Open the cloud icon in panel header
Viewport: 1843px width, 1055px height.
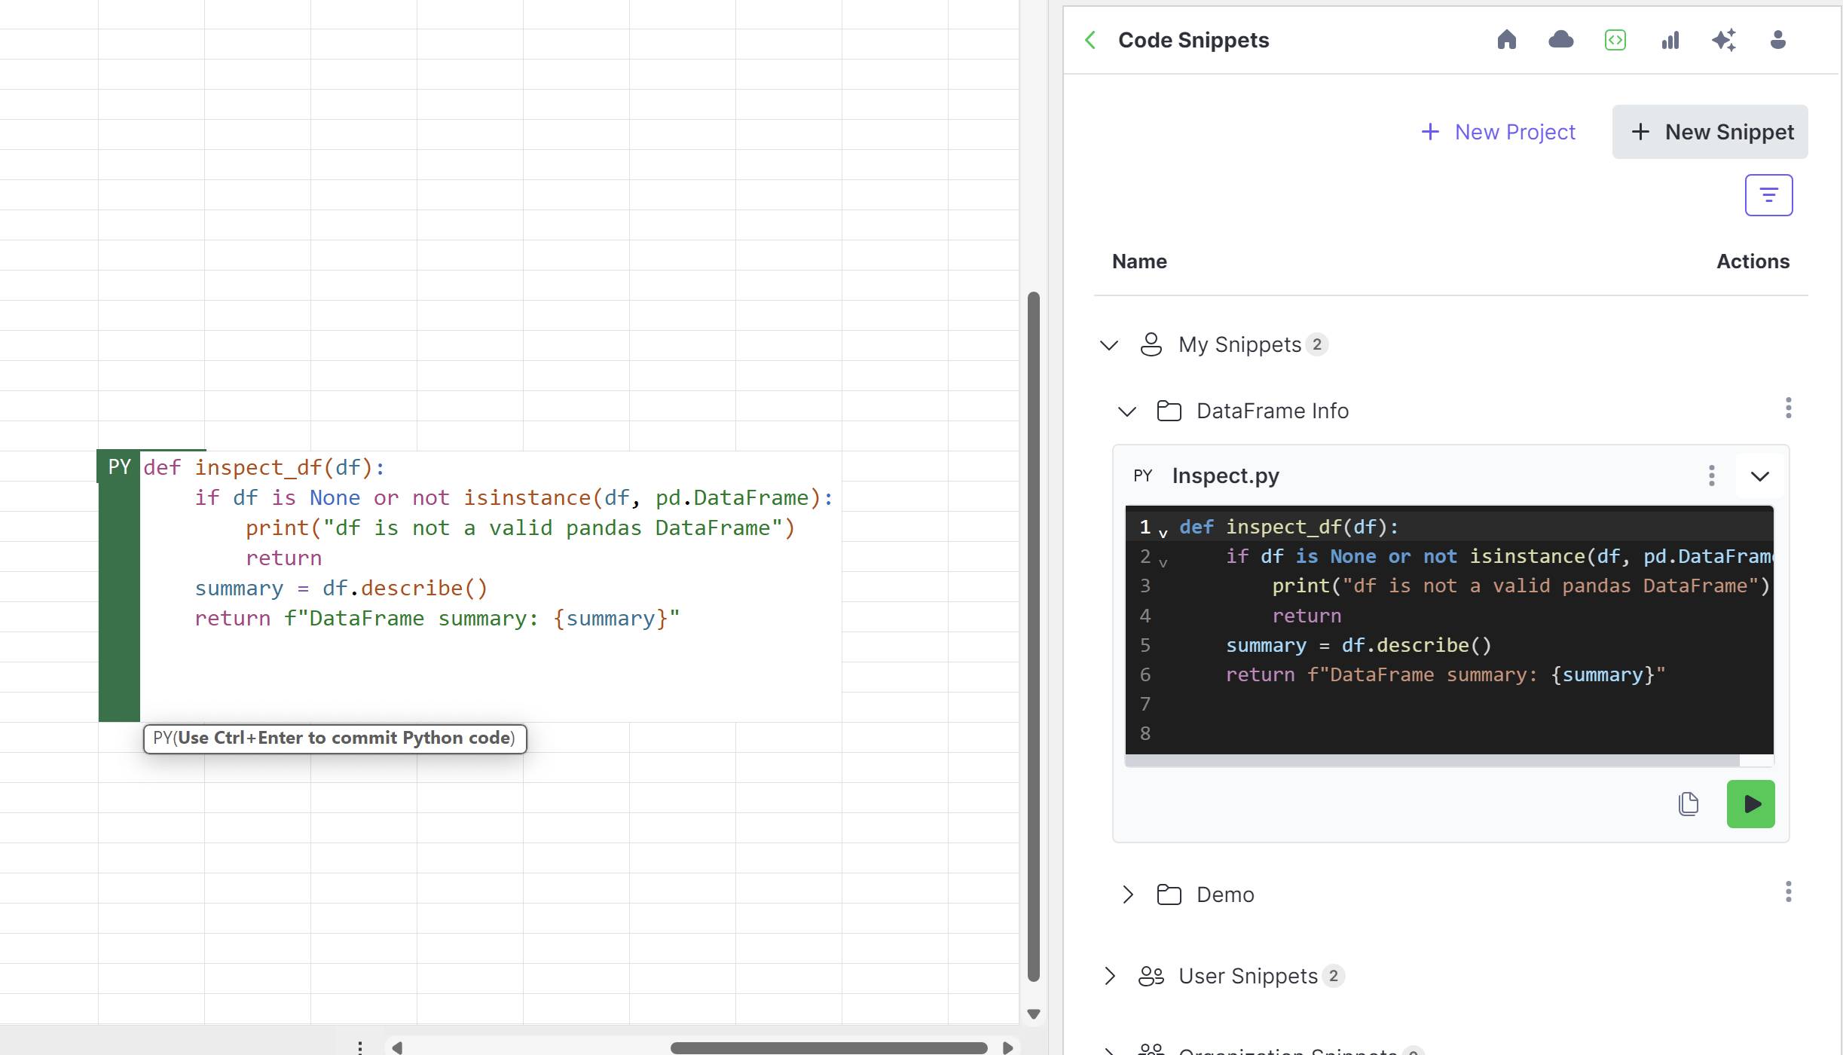pos(1560,40)
